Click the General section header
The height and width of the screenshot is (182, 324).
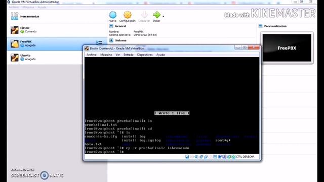coord(120,26)
